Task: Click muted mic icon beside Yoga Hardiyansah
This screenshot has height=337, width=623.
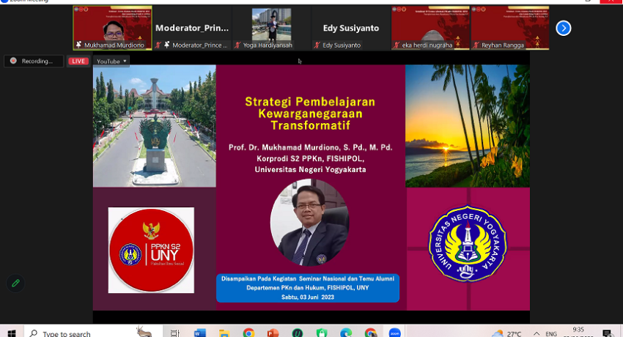Action: tap(237, 45)
